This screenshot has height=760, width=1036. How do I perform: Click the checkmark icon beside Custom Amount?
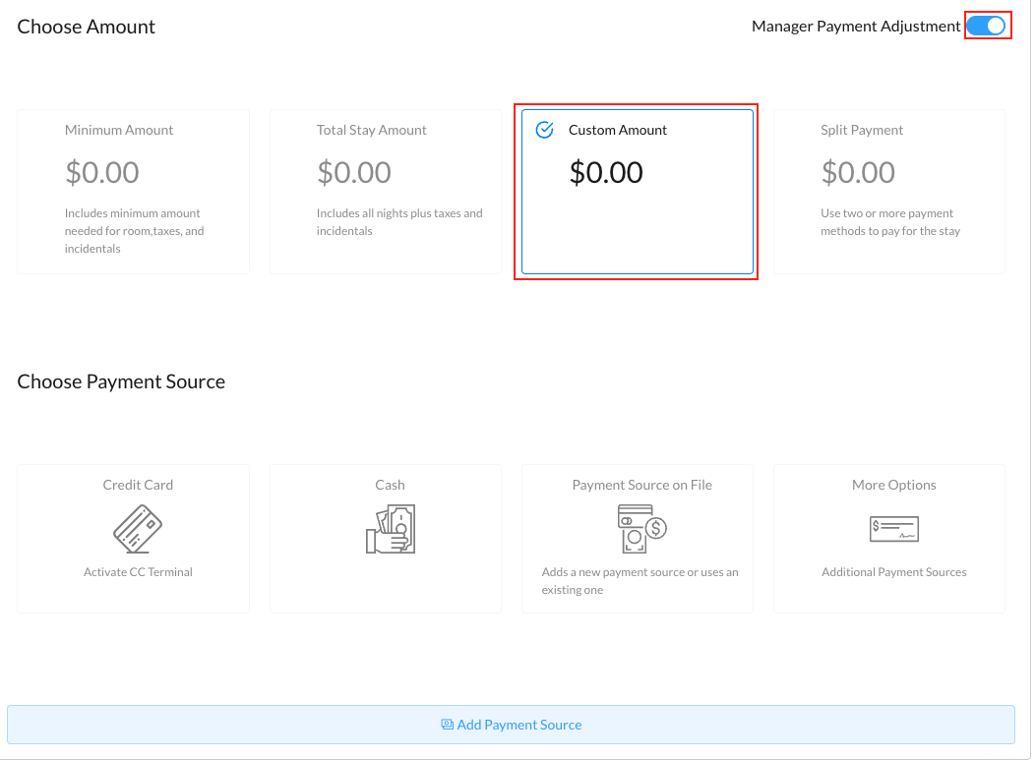coord(544,130)
